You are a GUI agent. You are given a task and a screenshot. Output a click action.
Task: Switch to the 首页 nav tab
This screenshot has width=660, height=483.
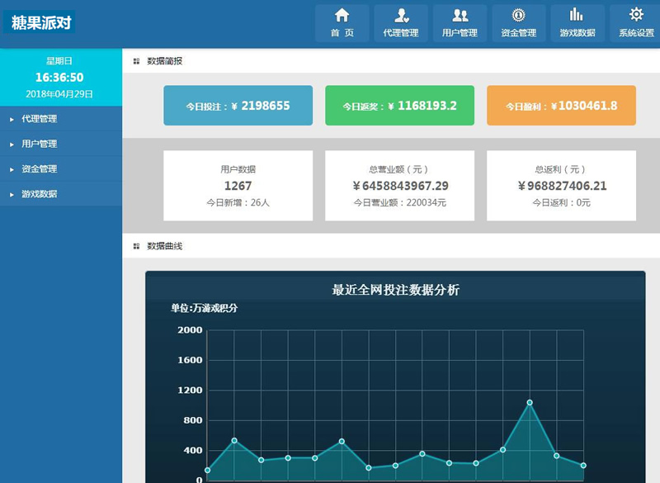[x=341, y=23]
